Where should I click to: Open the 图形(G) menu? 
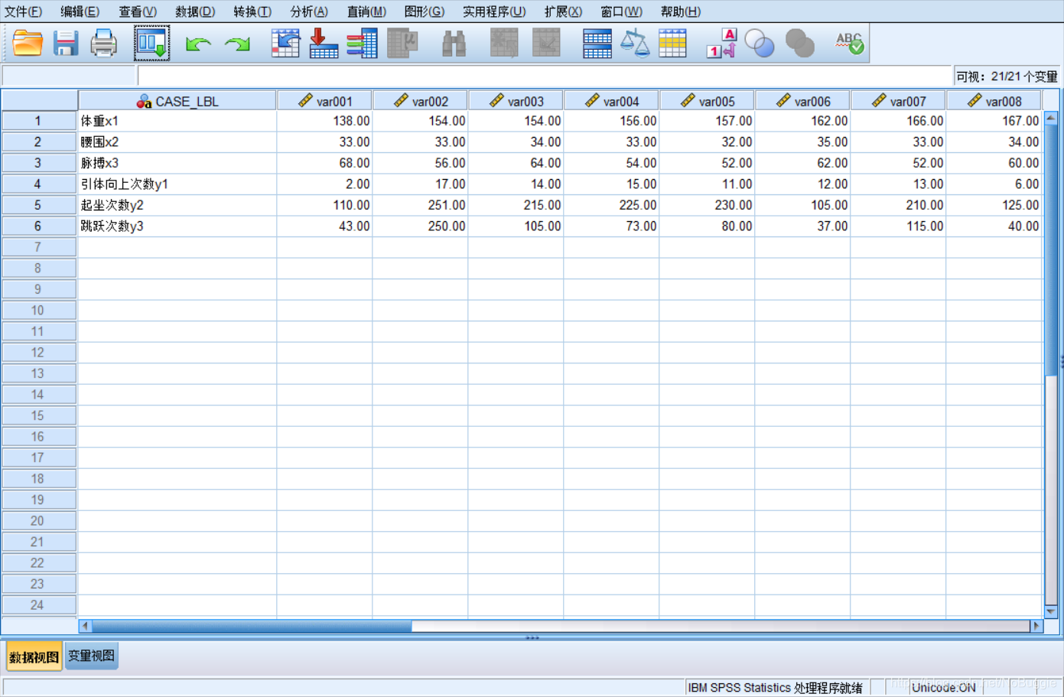point(424,11)
